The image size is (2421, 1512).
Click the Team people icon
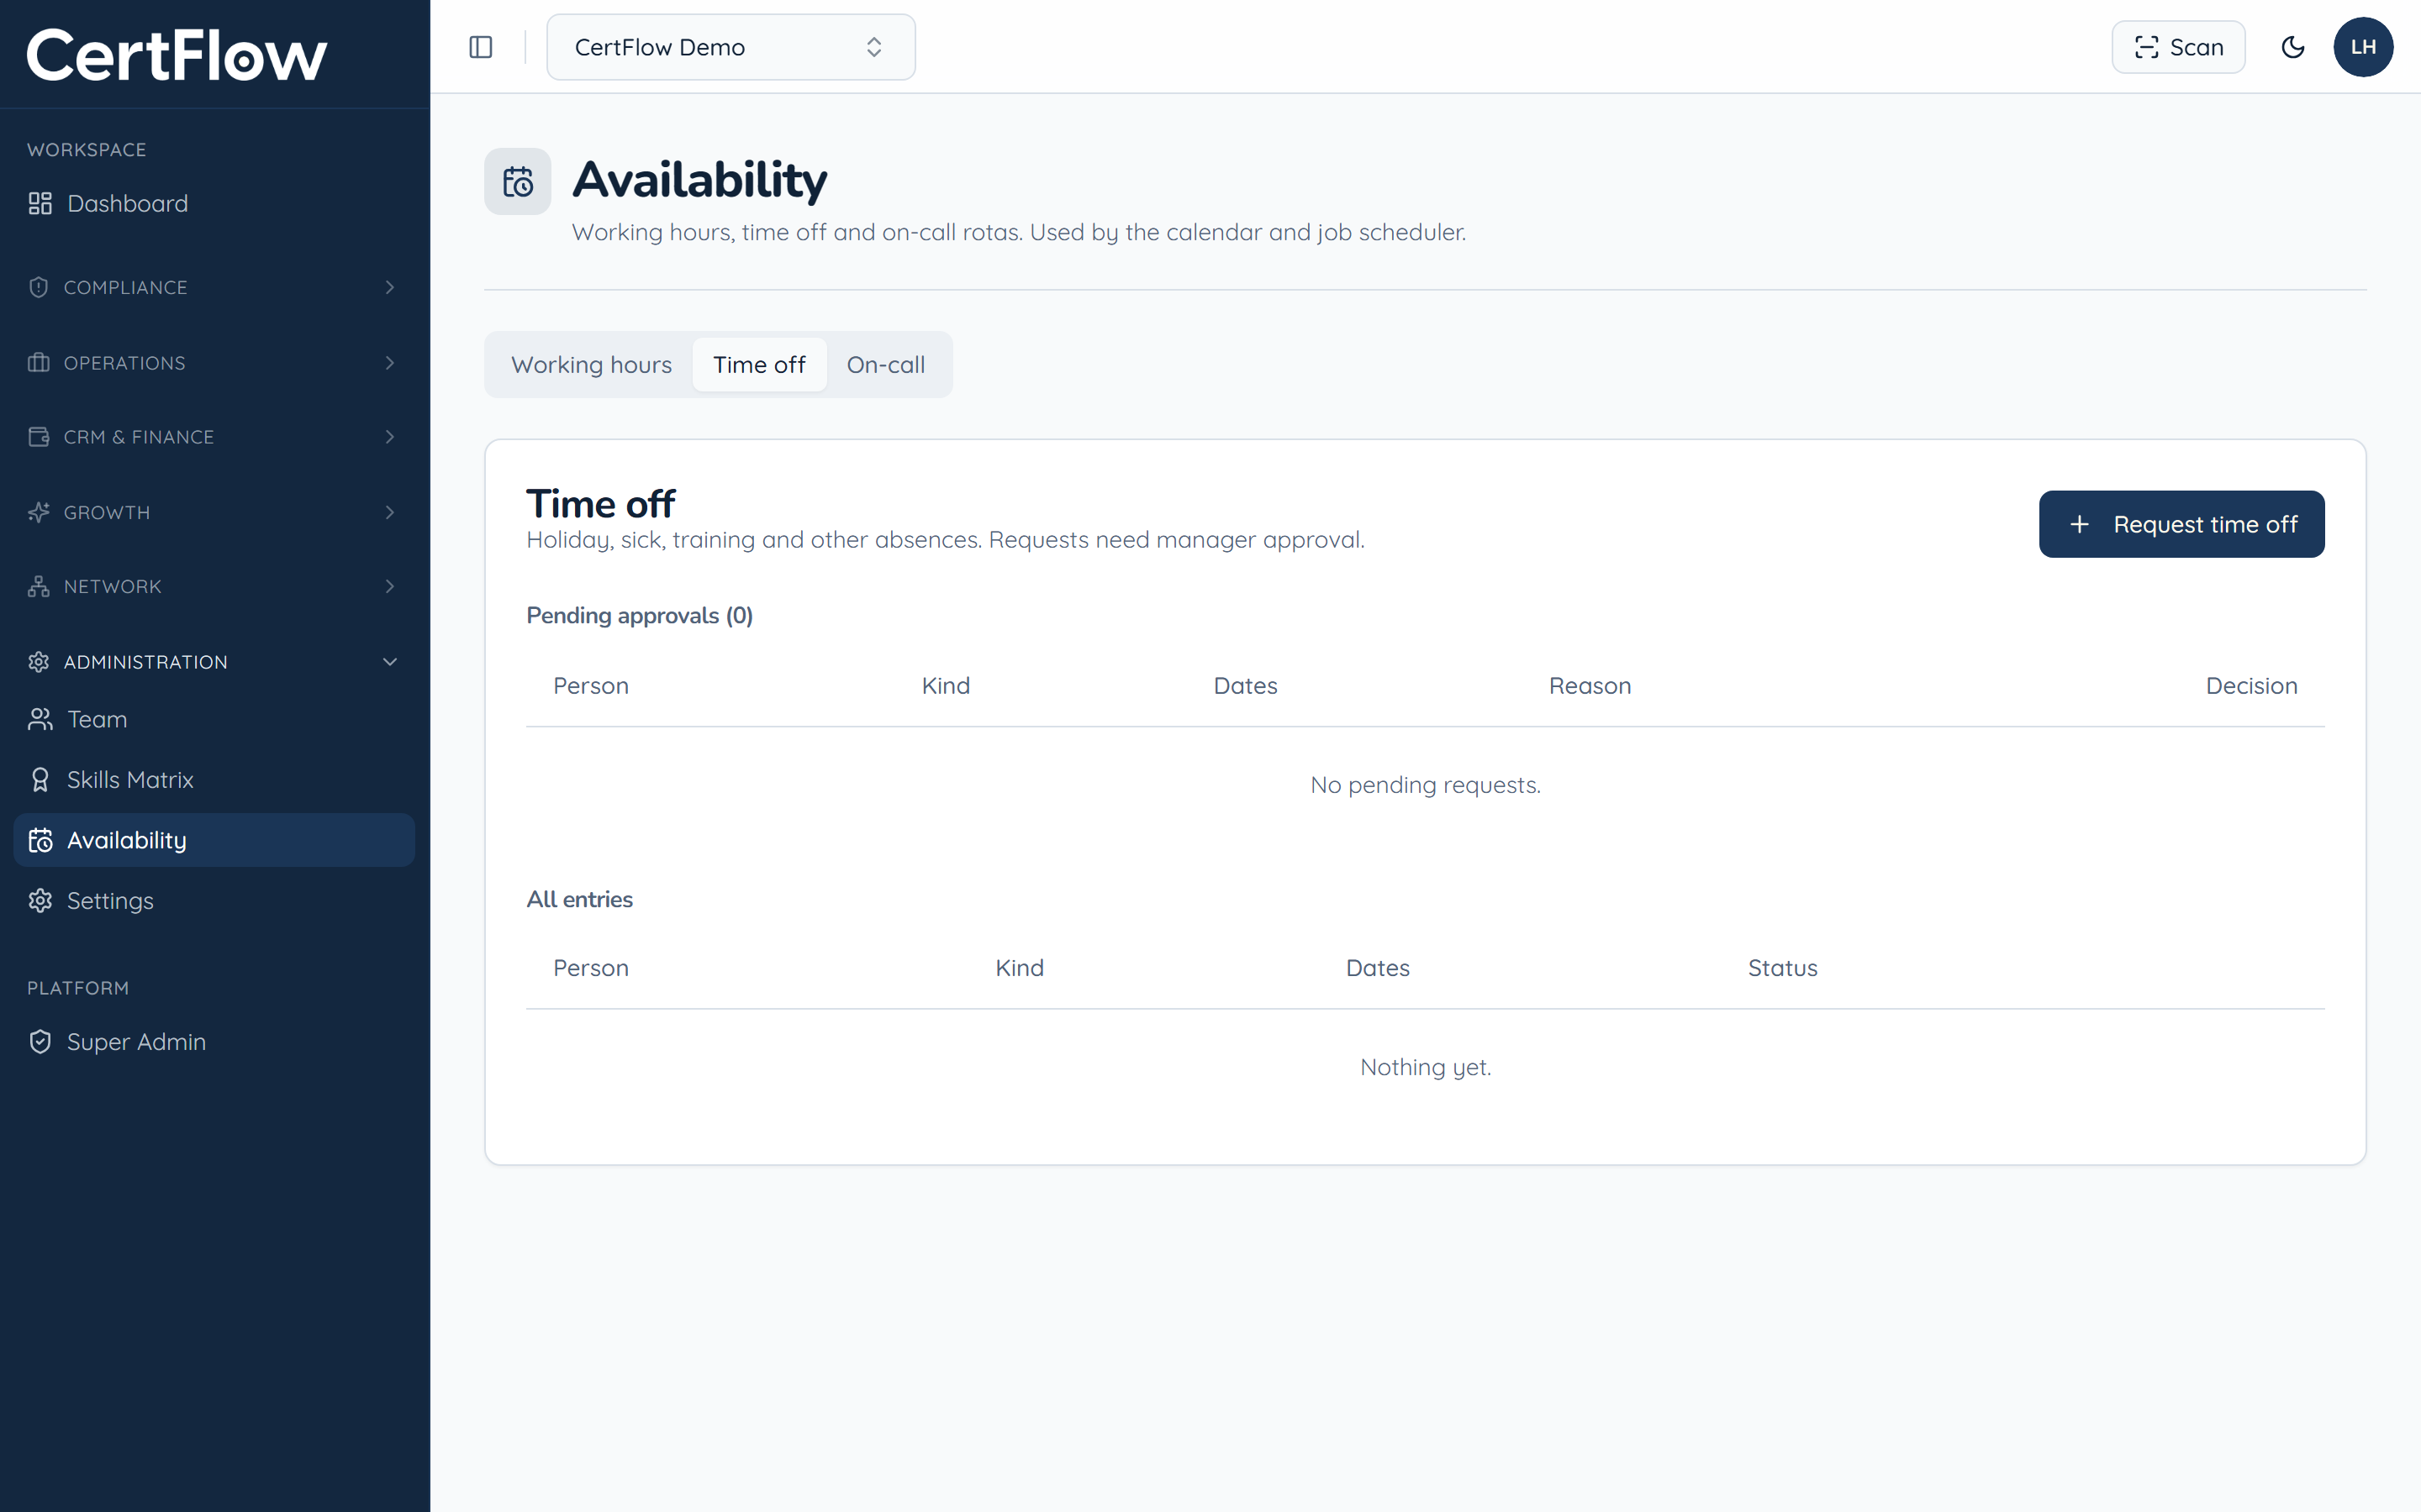(40, 719)
